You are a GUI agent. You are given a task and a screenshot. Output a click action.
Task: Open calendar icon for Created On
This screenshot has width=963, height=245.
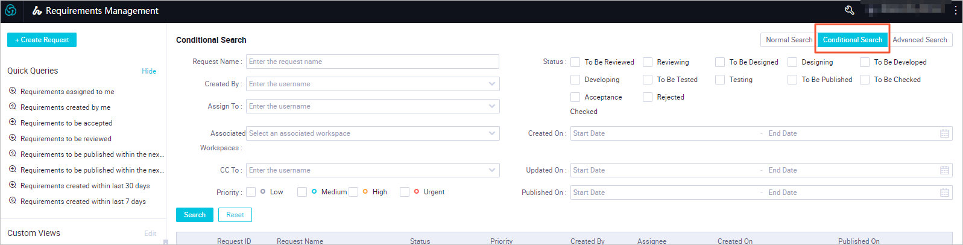pos(944,133)
